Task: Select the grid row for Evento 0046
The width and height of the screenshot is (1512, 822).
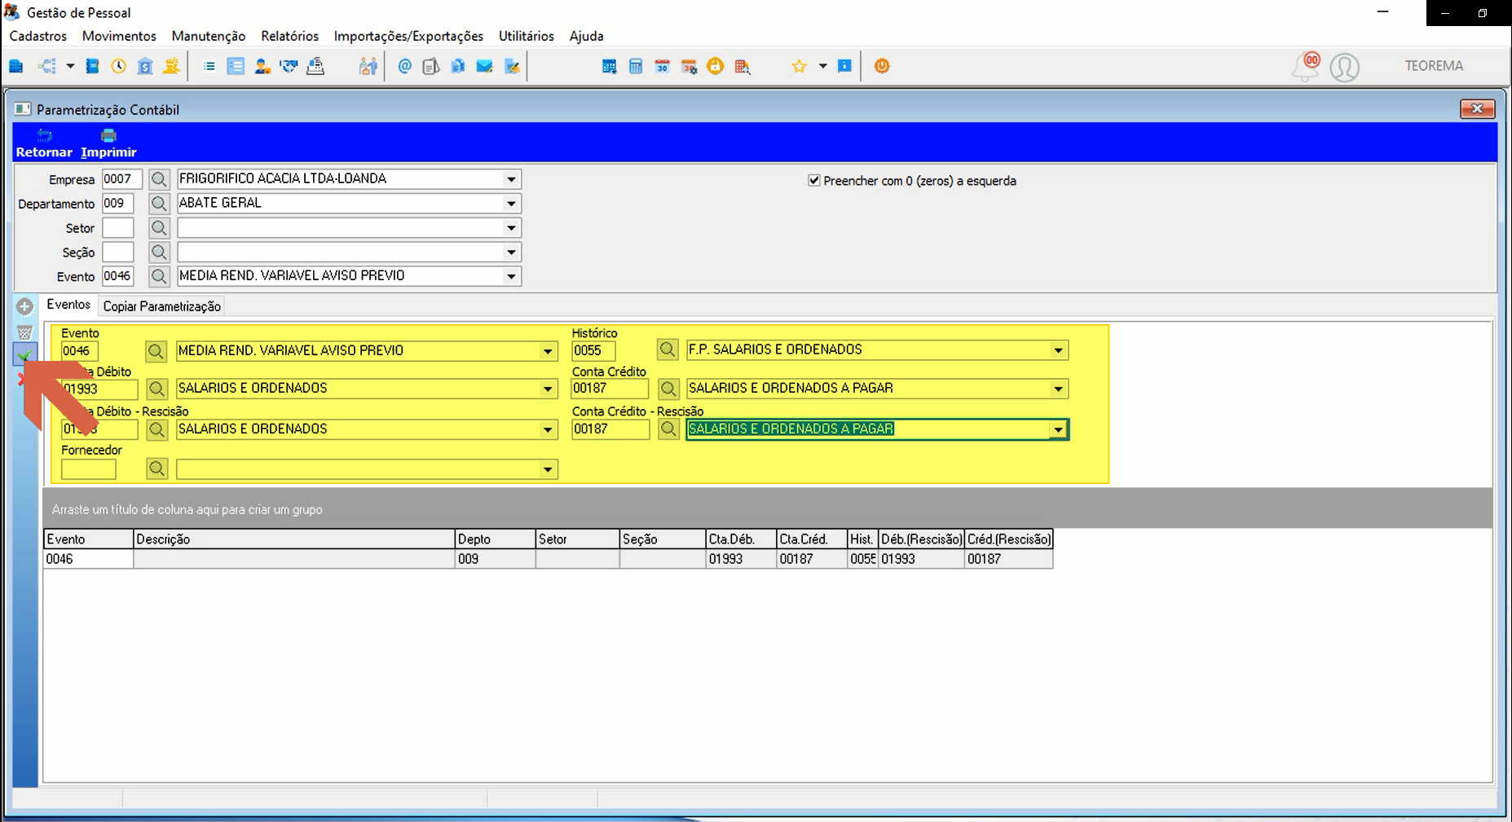Action: (x=548, y=559)
